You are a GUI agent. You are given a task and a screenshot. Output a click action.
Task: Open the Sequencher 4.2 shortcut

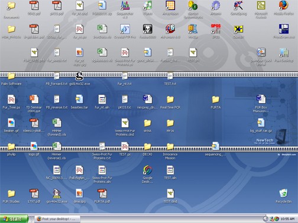(x=125, y=5)
